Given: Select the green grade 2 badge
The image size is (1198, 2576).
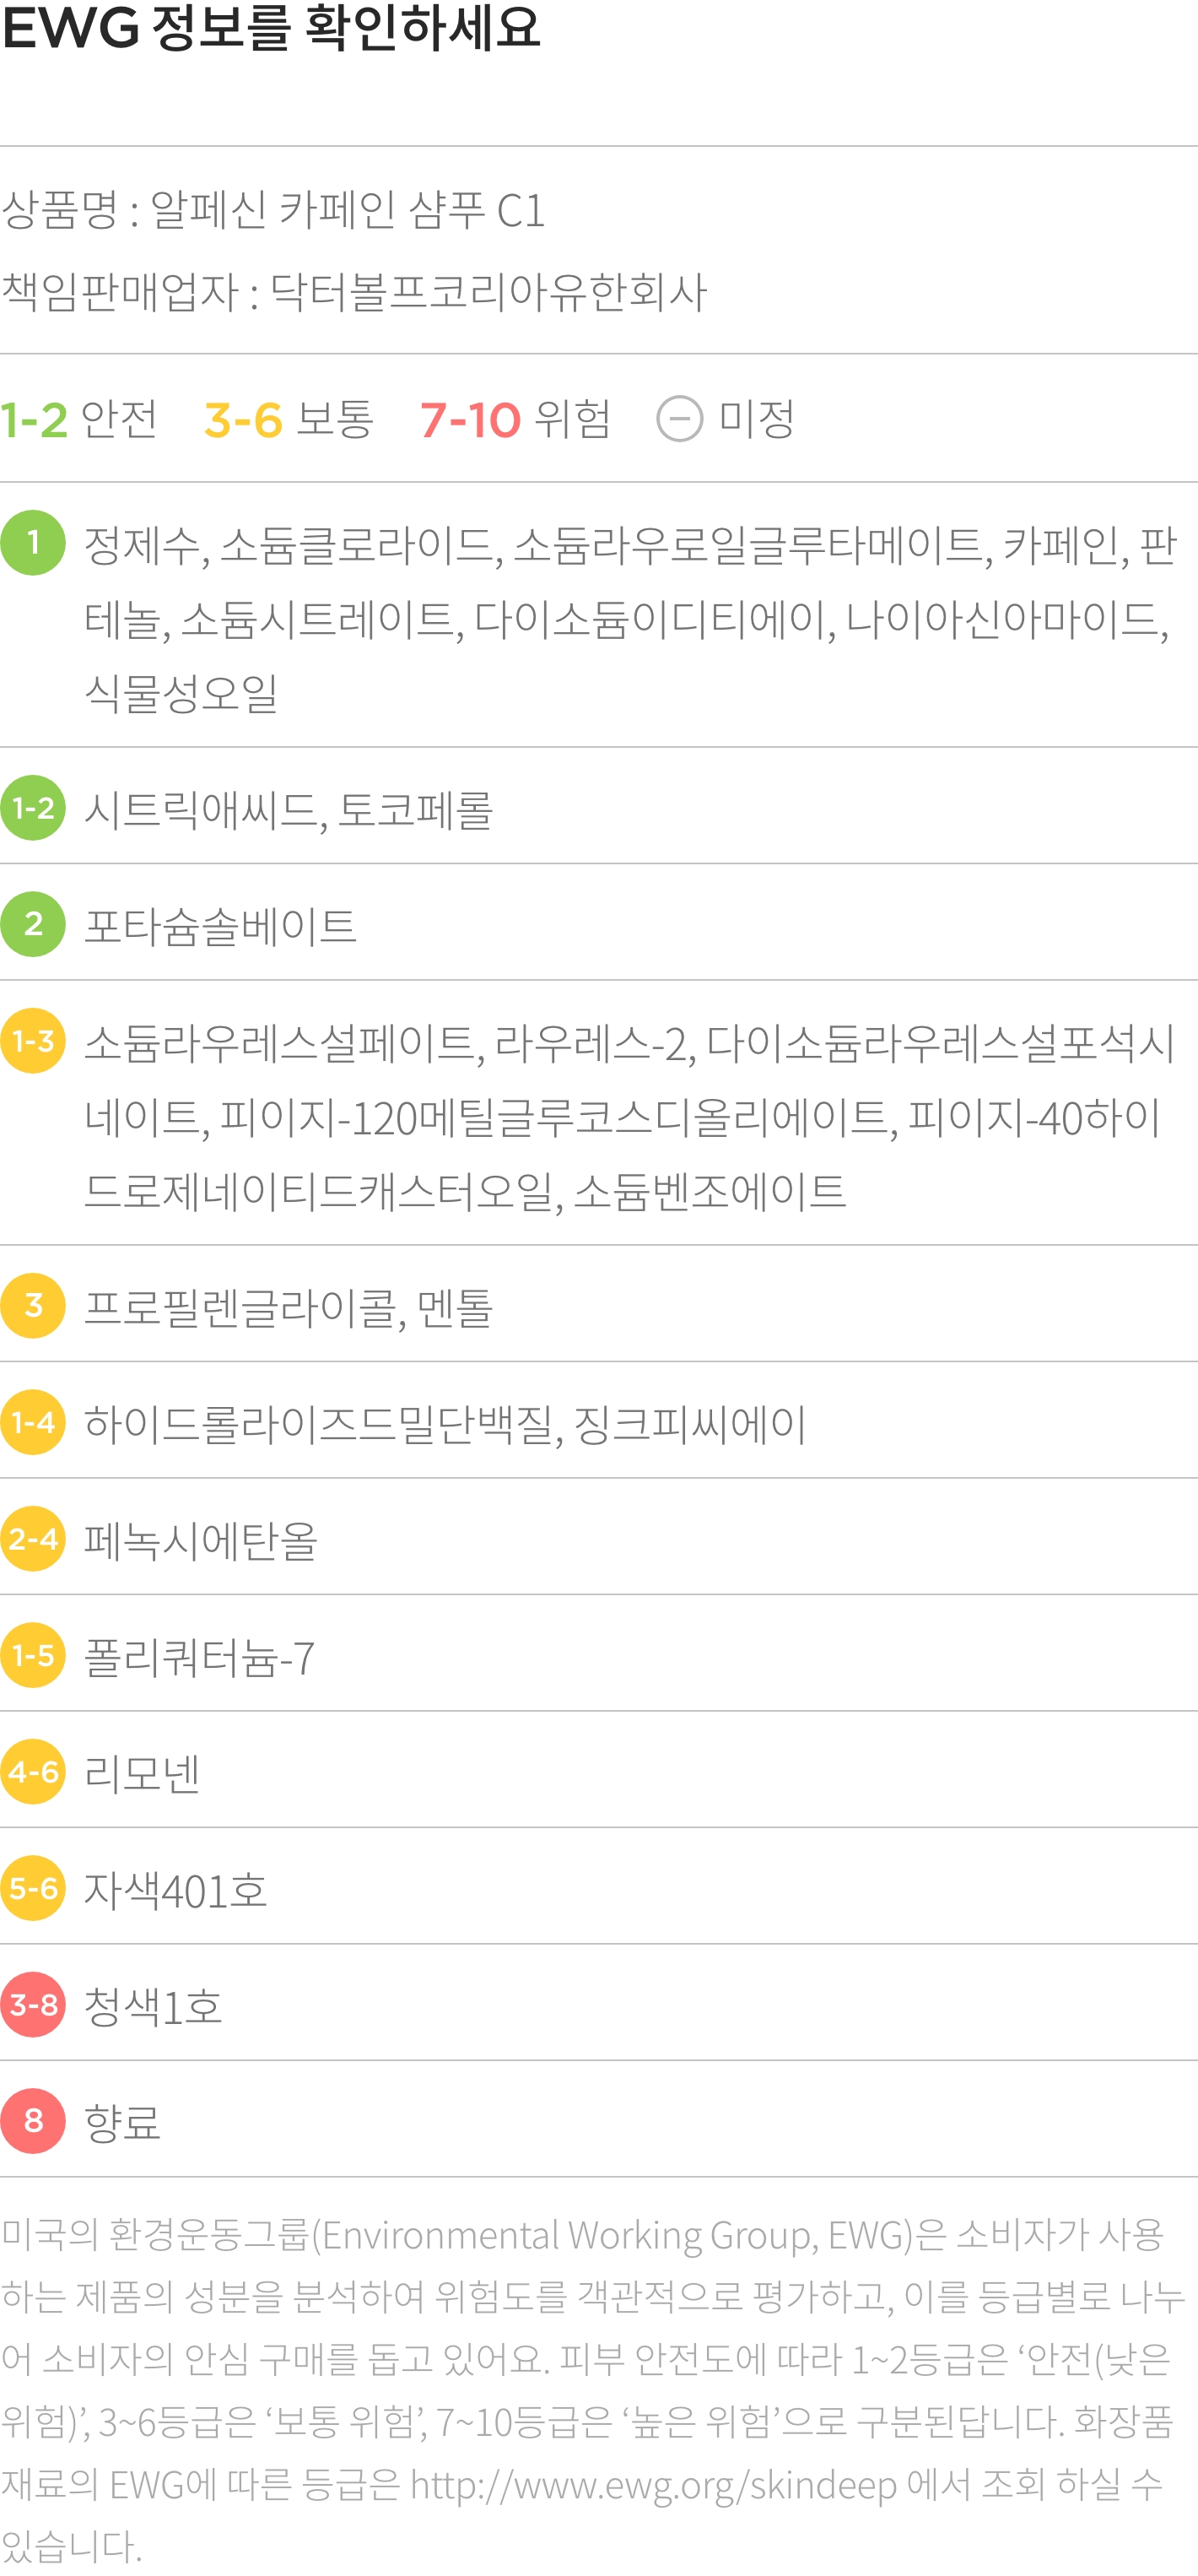Looking at the screenshot, I should 33,923.
